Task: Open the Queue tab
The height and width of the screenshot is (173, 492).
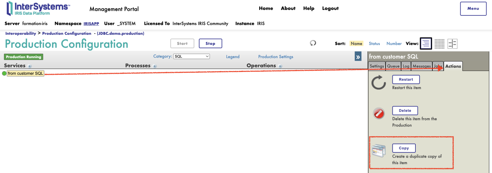Action: (393, 66)
